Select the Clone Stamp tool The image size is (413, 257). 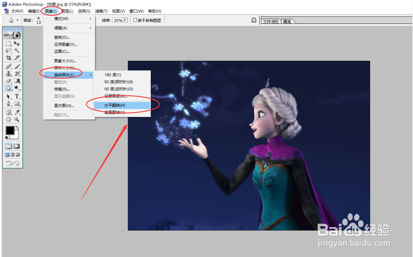pos(9,74)
